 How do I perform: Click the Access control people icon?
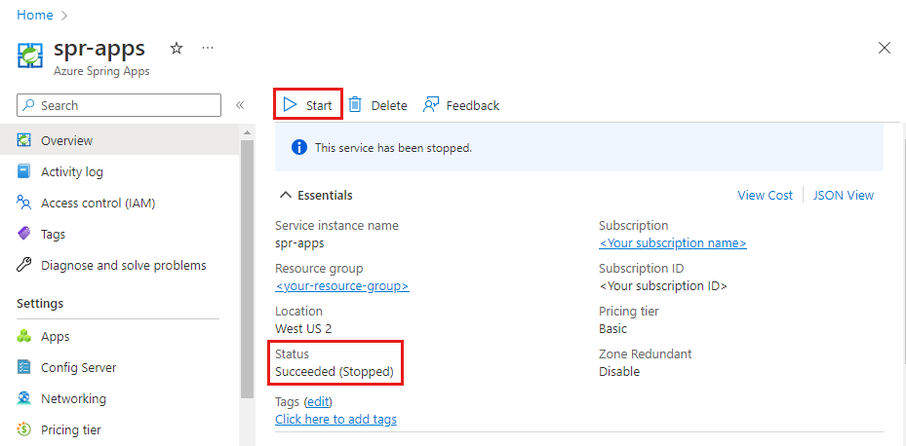(23, 204)
